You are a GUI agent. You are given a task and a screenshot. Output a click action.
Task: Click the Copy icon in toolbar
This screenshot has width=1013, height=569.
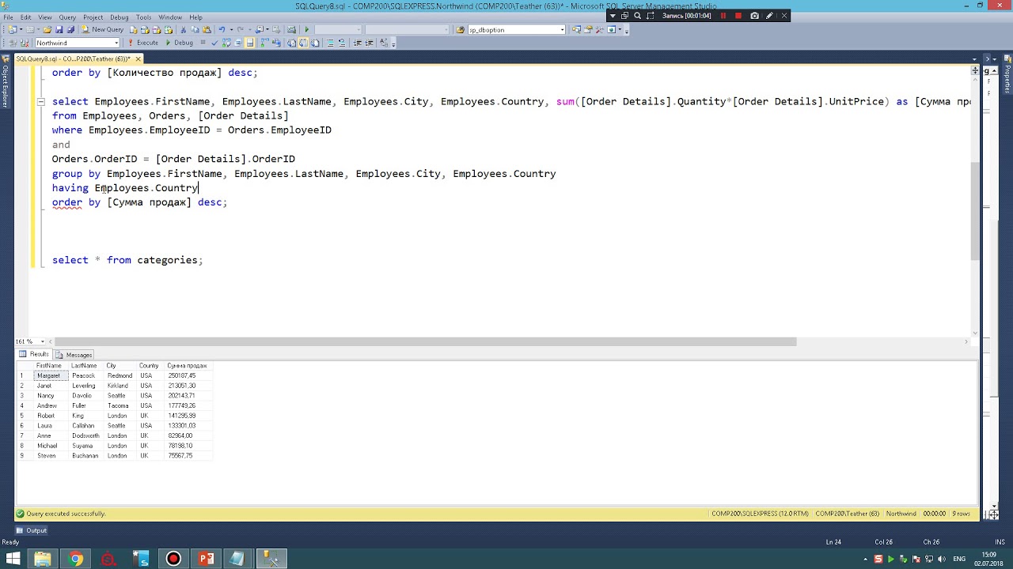(x=195, y=29)
